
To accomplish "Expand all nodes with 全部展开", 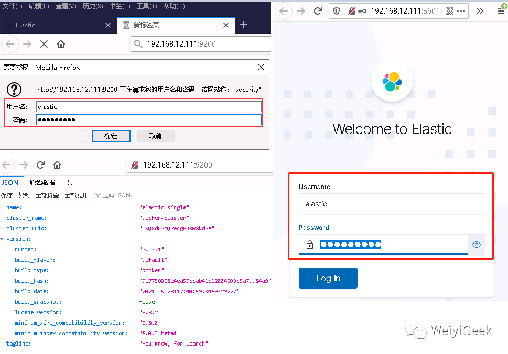I will click(76, 195).
